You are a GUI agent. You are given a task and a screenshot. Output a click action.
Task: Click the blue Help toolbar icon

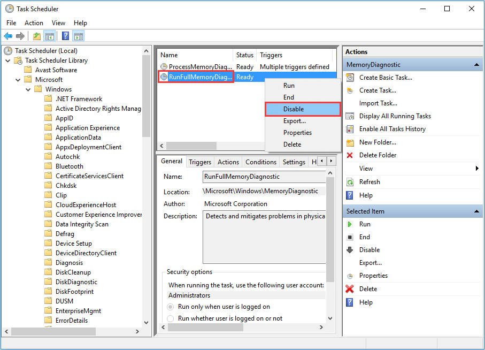[x=66, y=36]
